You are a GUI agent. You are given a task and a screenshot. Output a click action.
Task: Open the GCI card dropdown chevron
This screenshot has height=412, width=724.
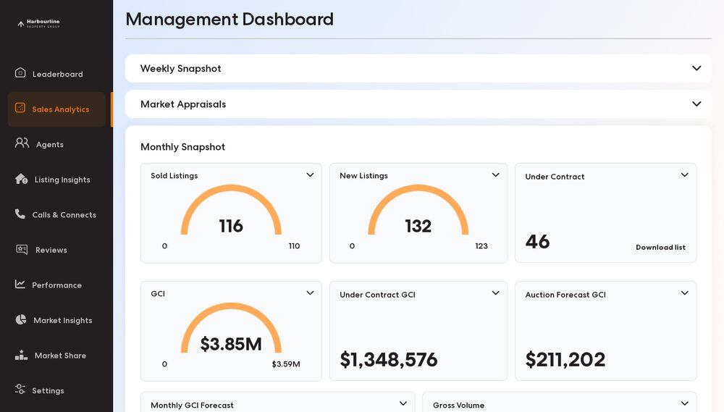coord(311,293)
